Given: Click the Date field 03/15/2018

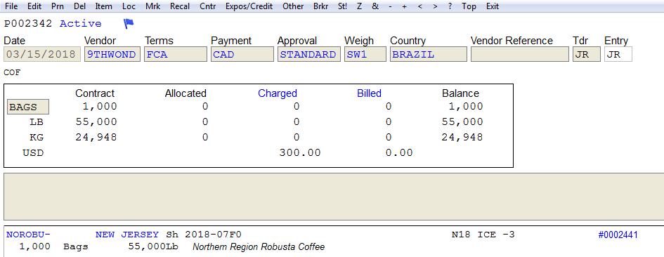Looking at the screenshot, I should pyautogui.click(x=42, y=54).
